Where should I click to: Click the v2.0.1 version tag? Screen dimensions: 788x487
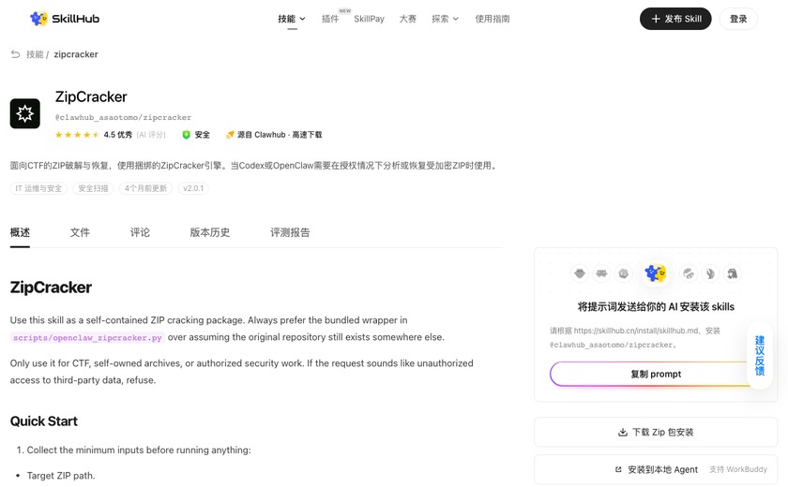pos(193,188)
